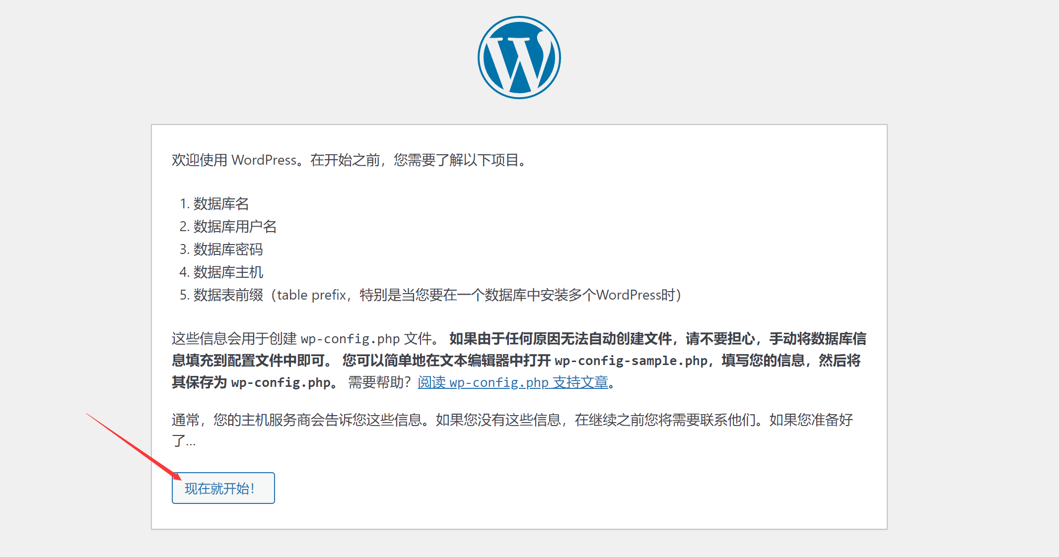
Task: Click the bold 您可以简单地在文本编辑器中打开 text
Action: 446,361
